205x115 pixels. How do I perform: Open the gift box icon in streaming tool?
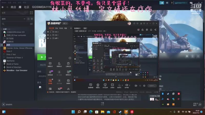pos(138,30)
